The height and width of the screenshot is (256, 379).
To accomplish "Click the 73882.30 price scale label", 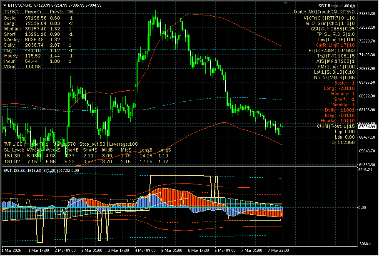I will 367,14.
